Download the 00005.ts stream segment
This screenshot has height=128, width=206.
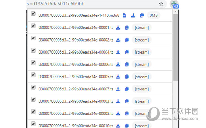(118, 77)
